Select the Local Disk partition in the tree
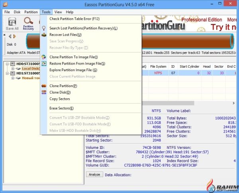The width and height of the screenshot is (239, 193). coord(31,68)
